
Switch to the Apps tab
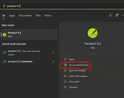point(12,16)
